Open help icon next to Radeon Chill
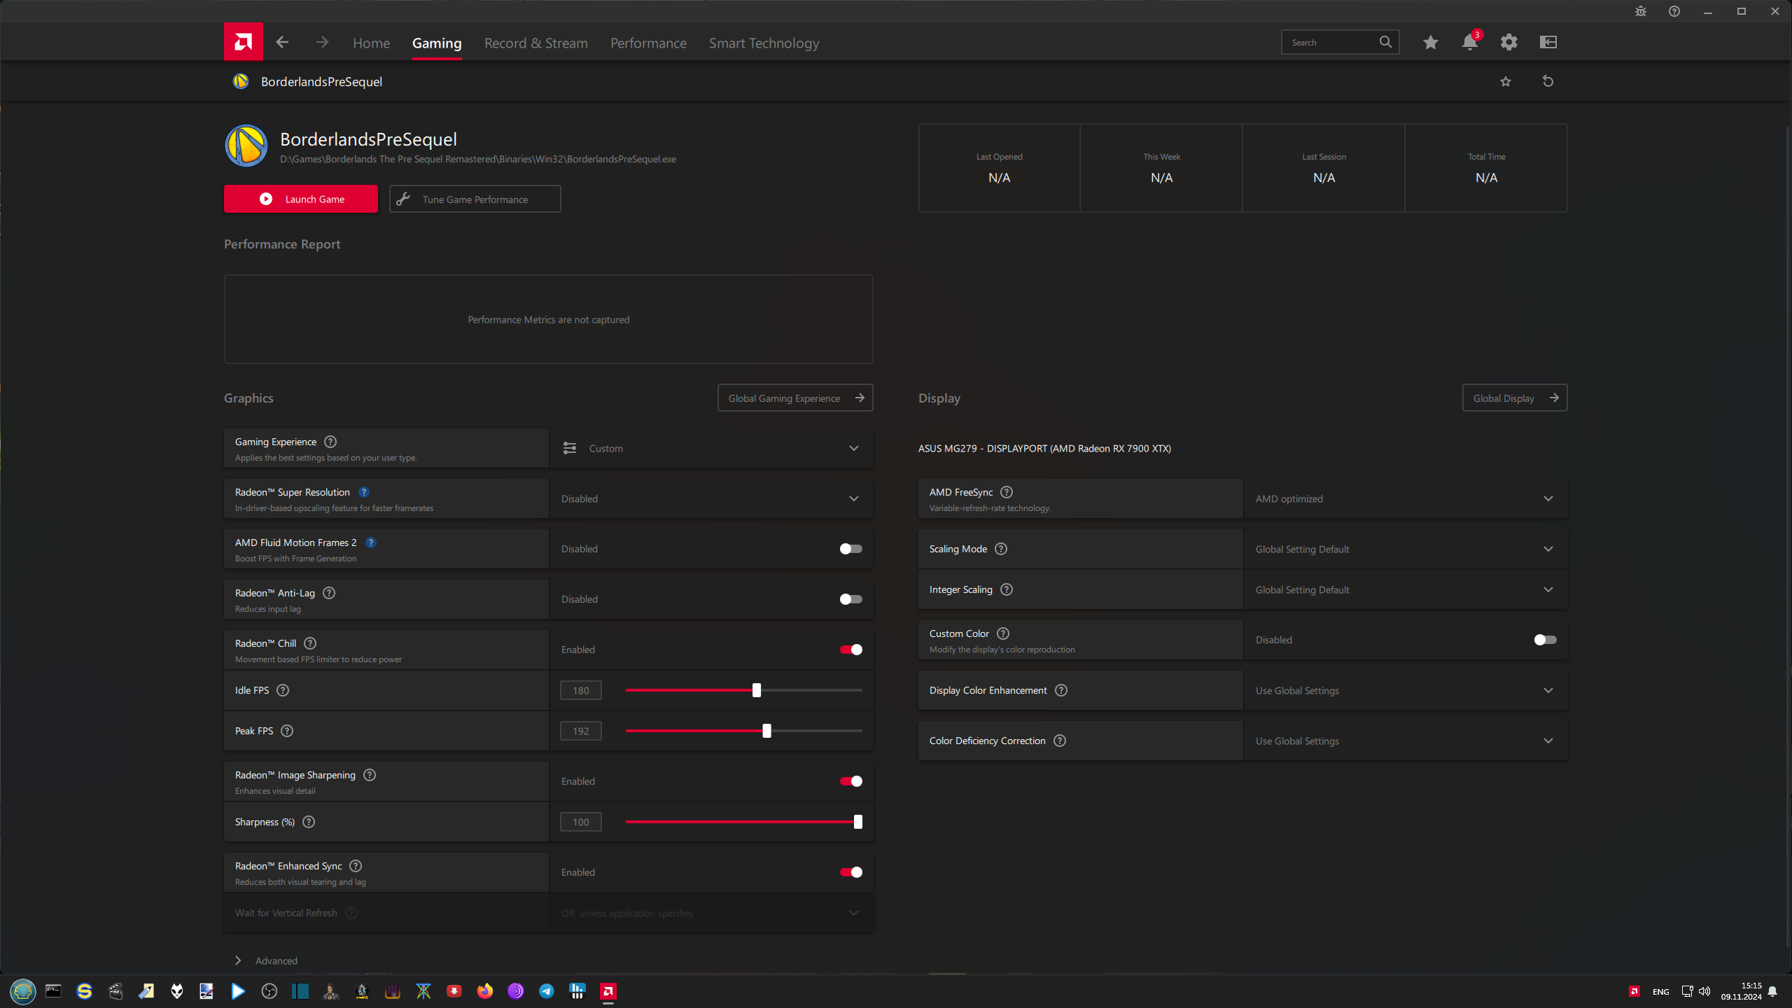The image size is (1792, 1008). [310, 643]
